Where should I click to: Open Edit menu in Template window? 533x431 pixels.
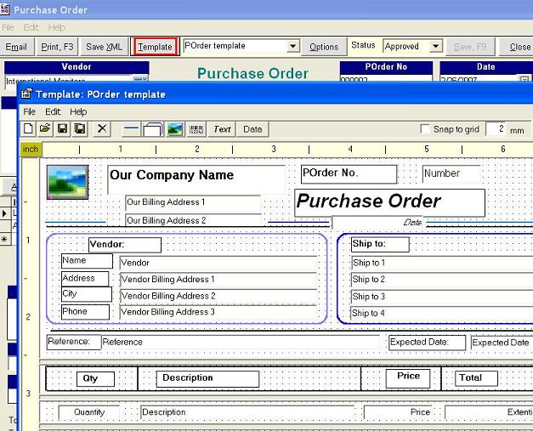pos(53,112)
